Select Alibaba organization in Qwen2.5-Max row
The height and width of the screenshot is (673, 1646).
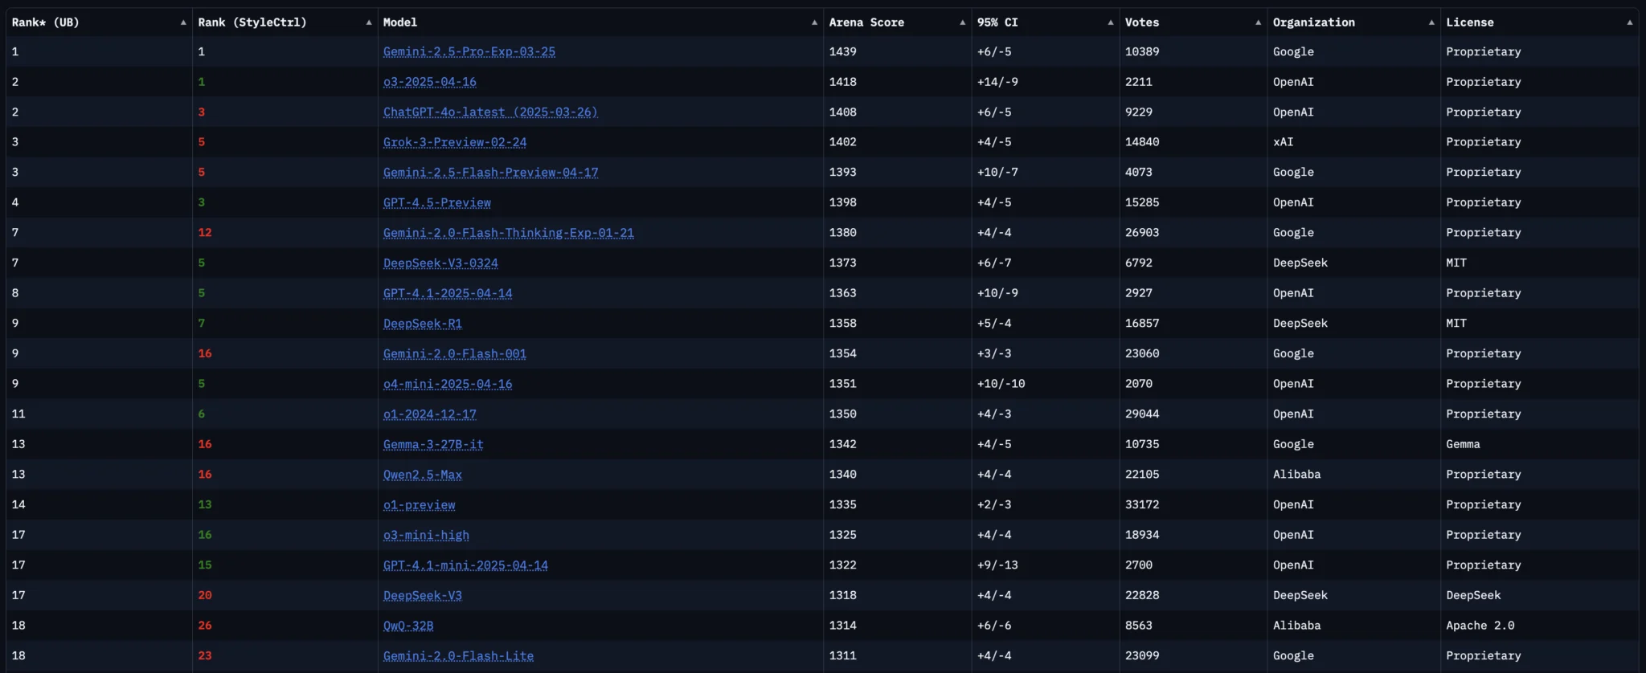(x=1297, y=475)
